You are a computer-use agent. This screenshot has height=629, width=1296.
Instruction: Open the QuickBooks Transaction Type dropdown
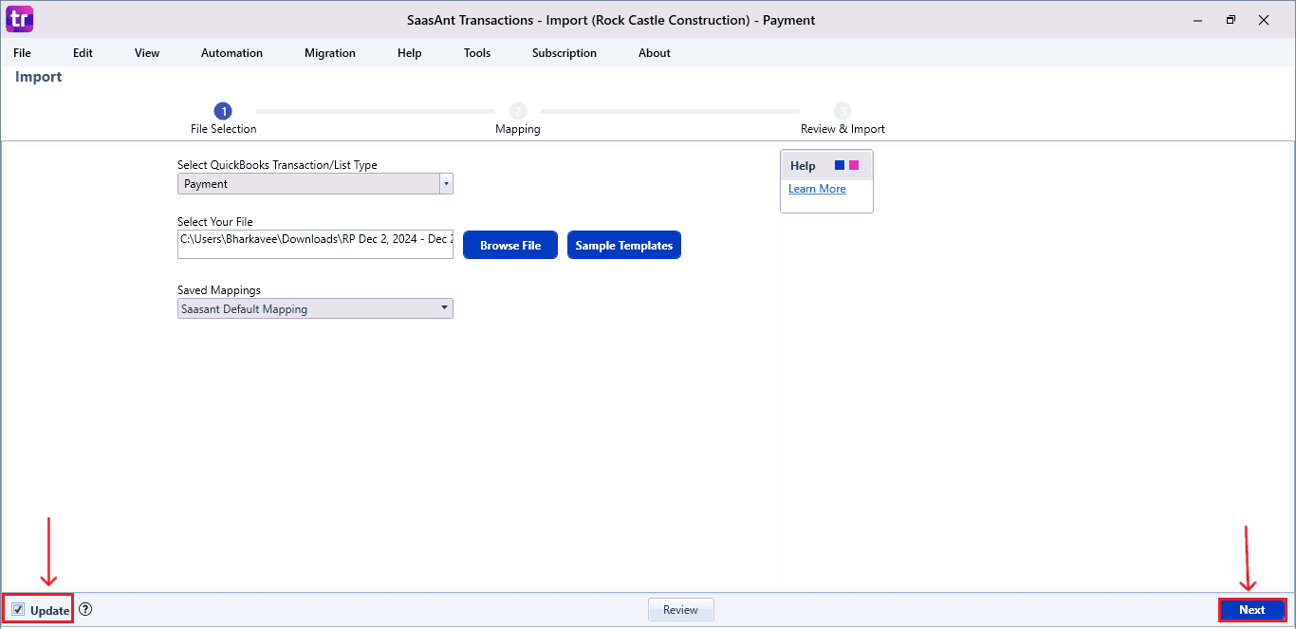445,182
